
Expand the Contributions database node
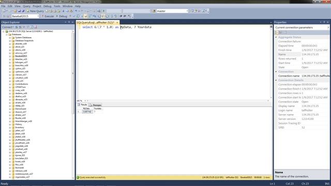point(10,84)
